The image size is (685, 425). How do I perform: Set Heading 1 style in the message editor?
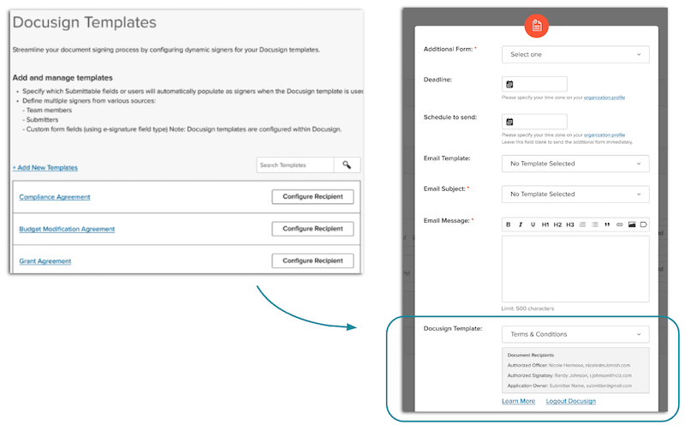545,224
